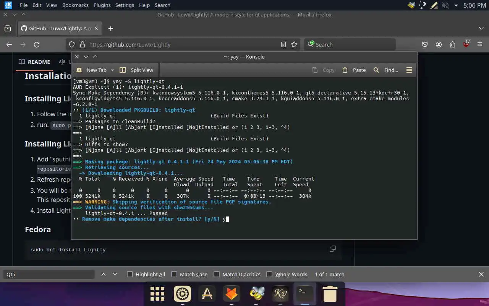Image resolution: width=489 pixels, height=306 pixels.
Task: Open the Search menu in top bar
Action: tap(162, 5)
